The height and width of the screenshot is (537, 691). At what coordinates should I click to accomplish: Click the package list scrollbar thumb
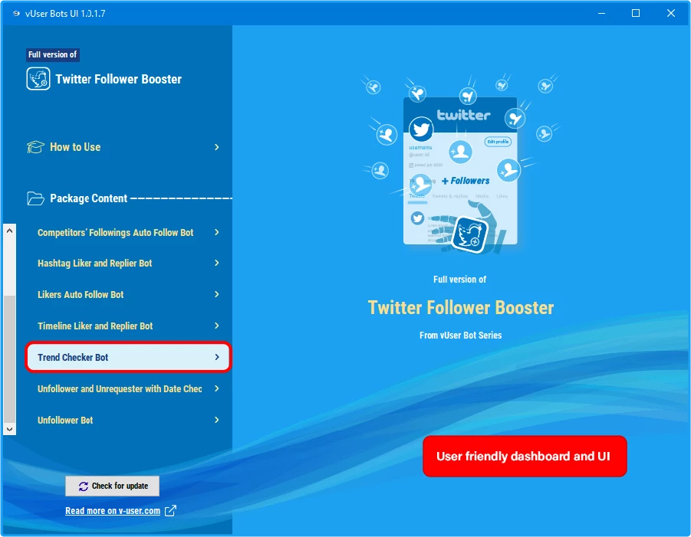(10, 359)
